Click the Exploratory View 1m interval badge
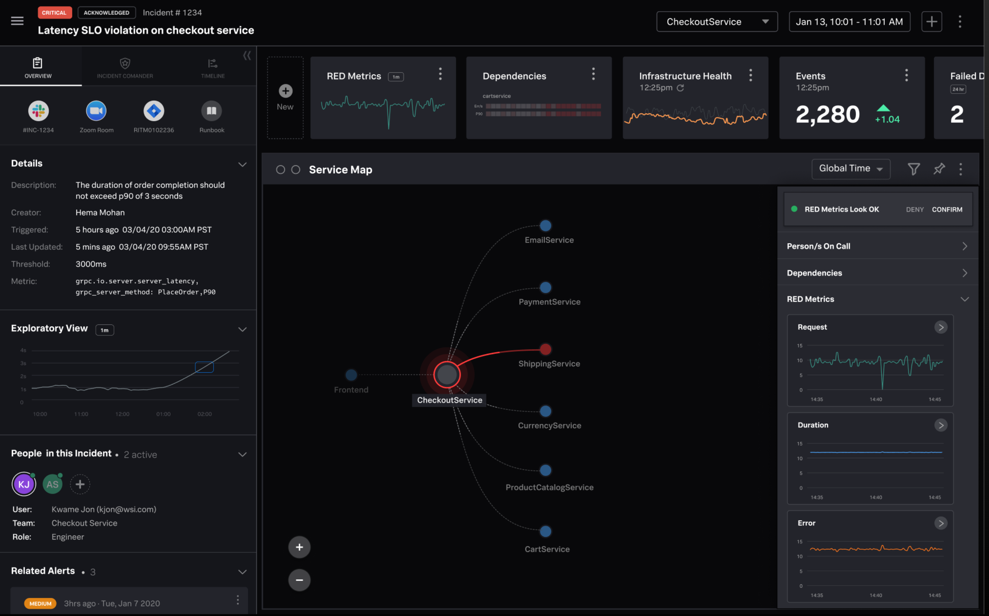Image resolution: width=989 pixels, height=616 pixels. [x=105, y=330]
